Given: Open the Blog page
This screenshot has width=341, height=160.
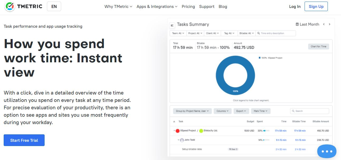Looking at the screenshot, I should tap(223, 7).
